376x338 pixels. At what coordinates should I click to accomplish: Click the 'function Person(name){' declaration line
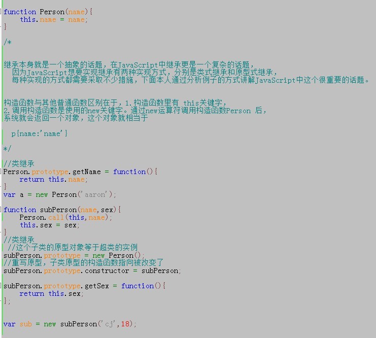coord(48,12)
